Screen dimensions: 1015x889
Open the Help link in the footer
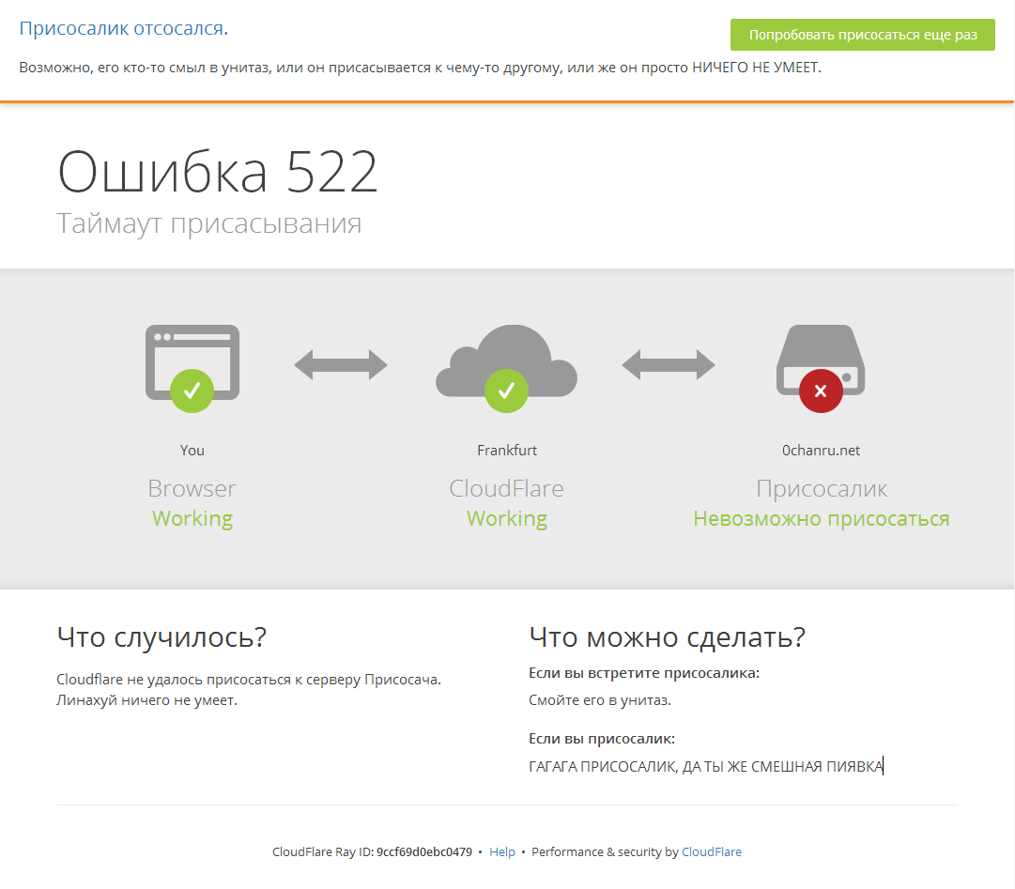[502, 851]
